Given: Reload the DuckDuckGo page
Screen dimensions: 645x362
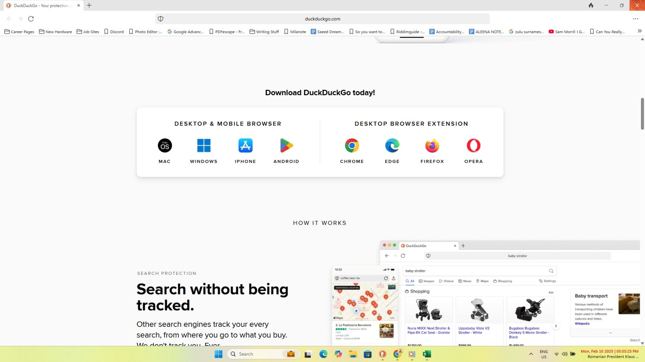Looking at the screenshot, I should (31, 19).
